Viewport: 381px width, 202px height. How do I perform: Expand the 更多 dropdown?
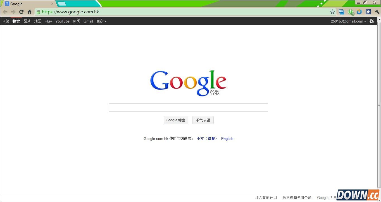coord(101,21)
